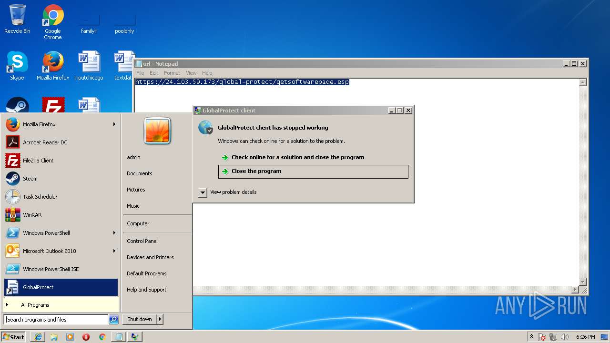
Task: Expand Microsoft Outlook 2010 jump list arrow
Action: [x=114, y=251]
